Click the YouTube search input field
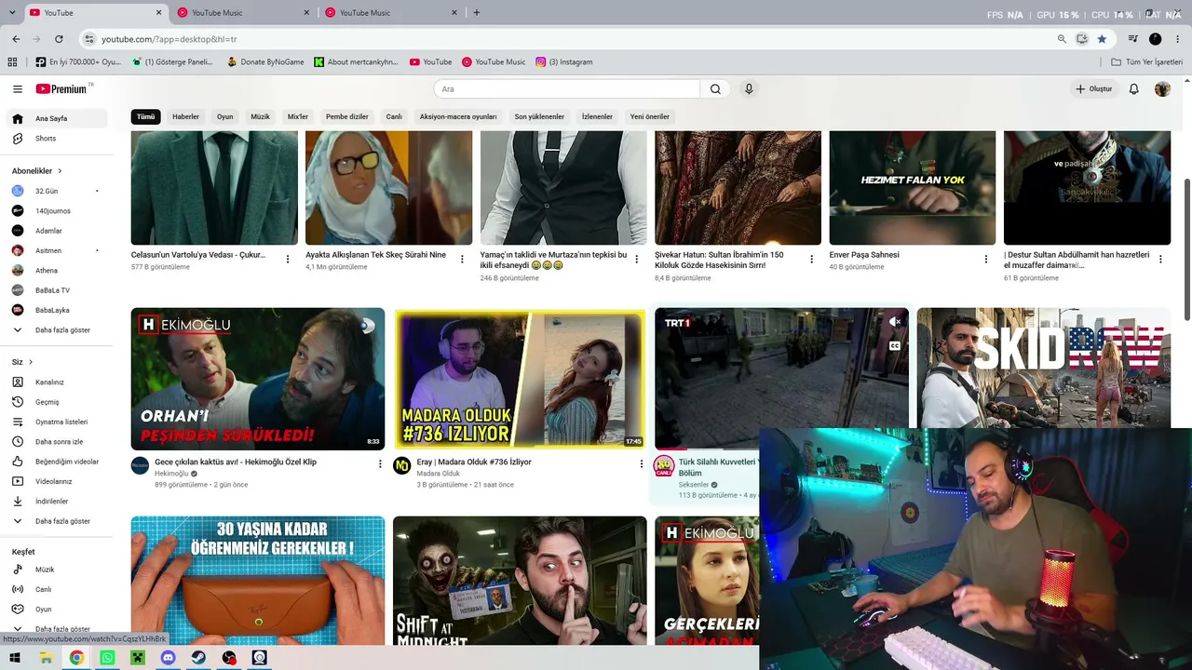 coord(566,89)
